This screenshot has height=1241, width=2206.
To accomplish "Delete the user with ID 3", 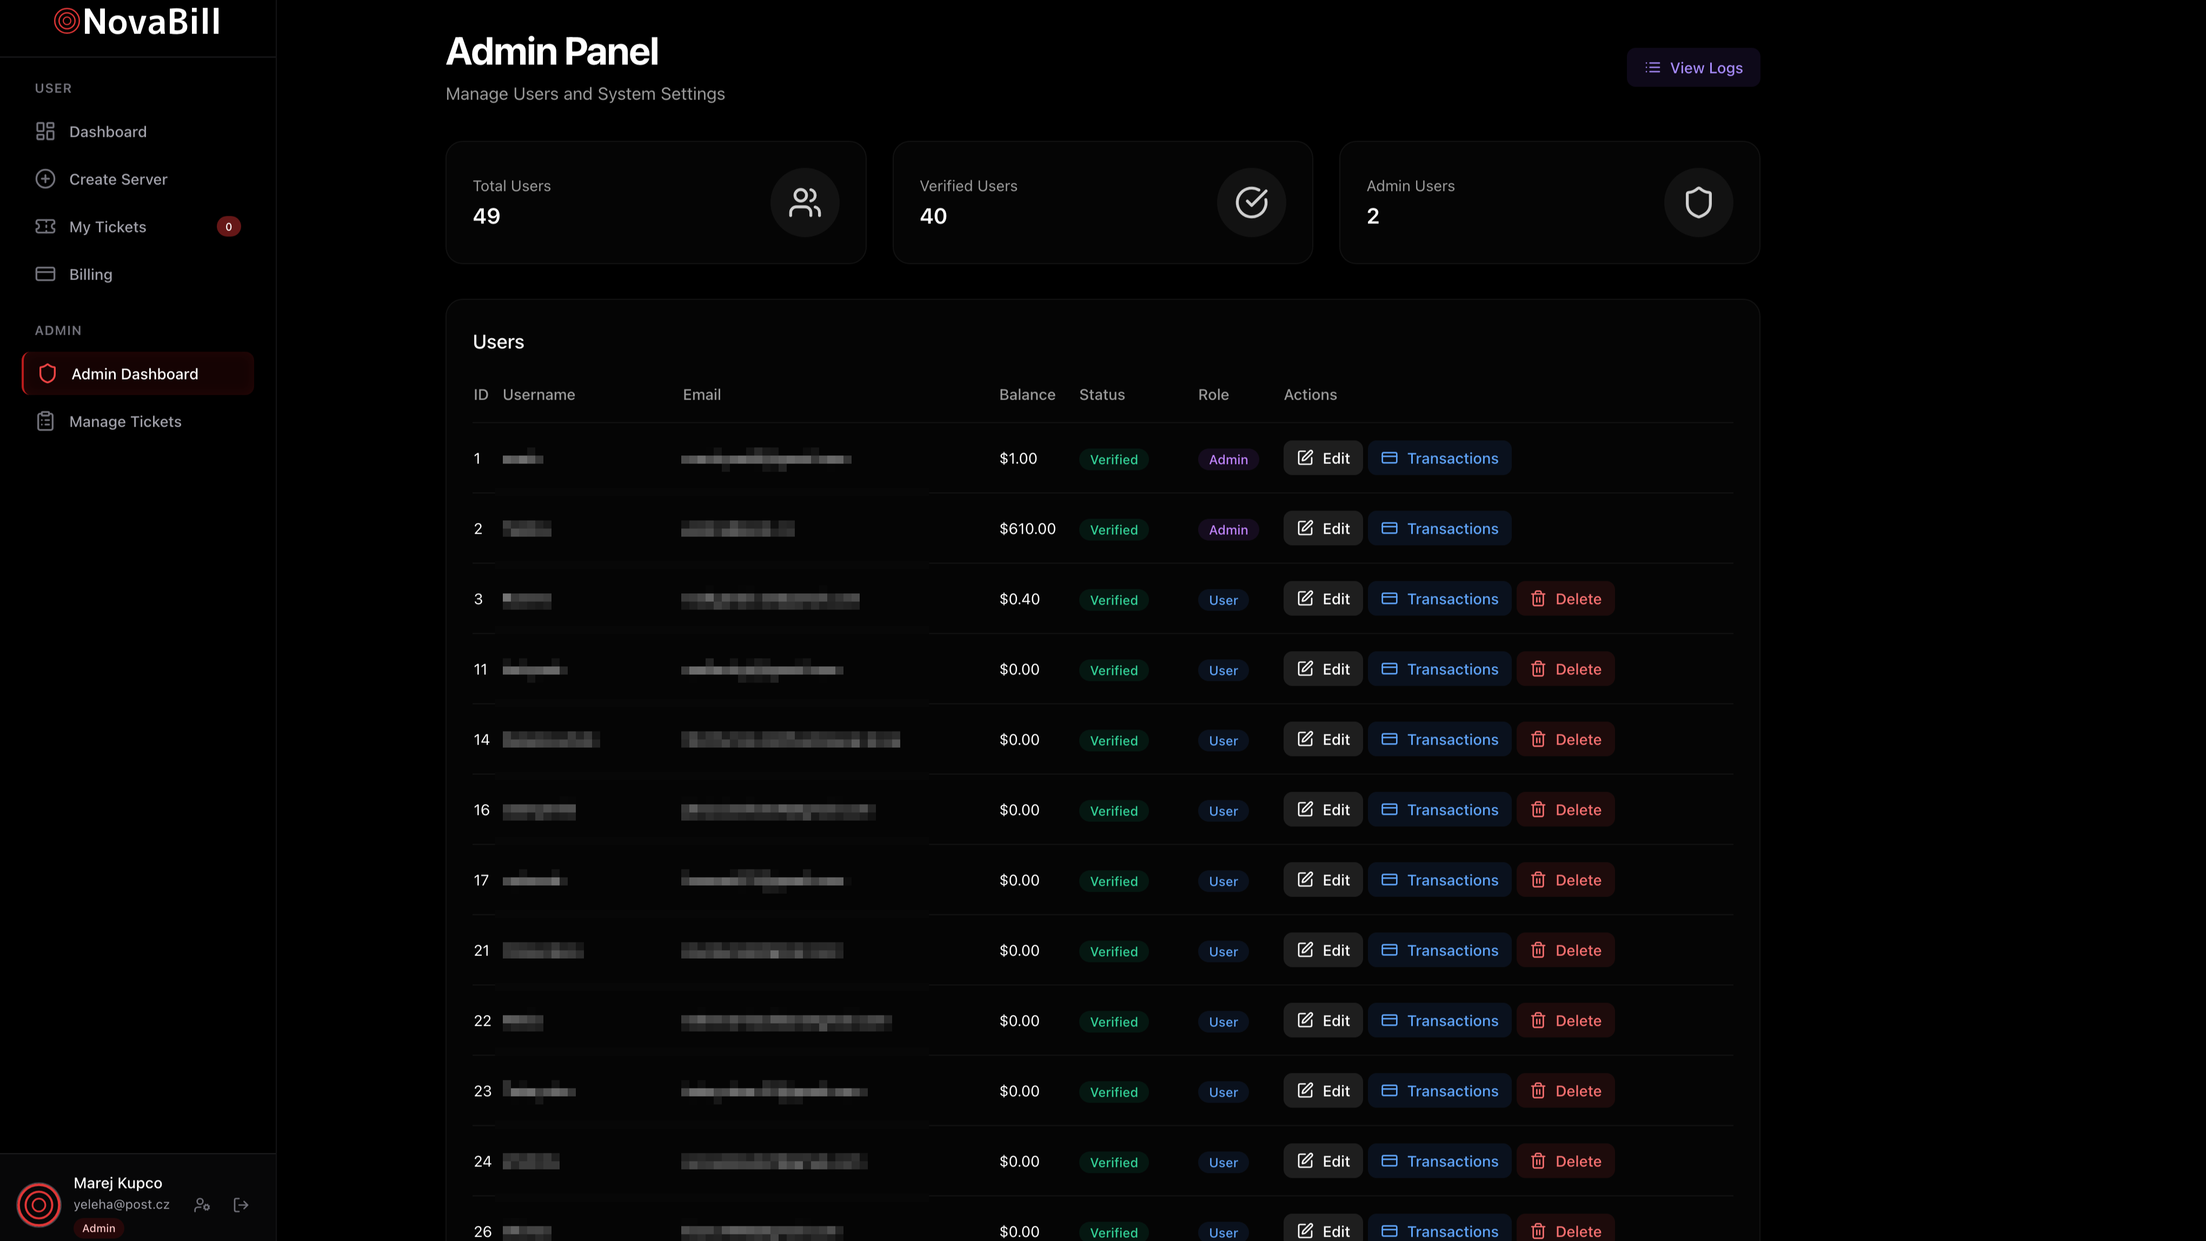I will click(1565, 599).
